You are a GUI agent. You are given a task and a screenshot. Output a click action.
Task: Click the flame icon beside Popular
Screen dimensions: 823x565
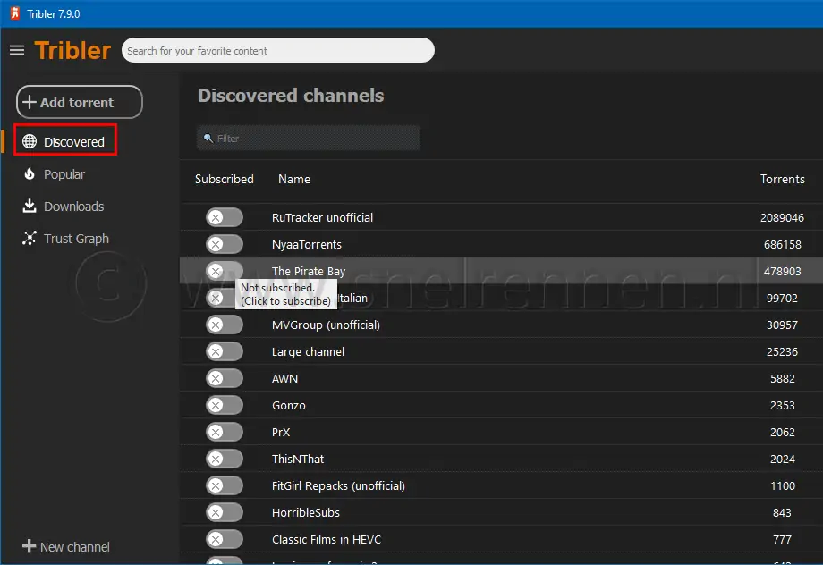(x=30, y=173)
